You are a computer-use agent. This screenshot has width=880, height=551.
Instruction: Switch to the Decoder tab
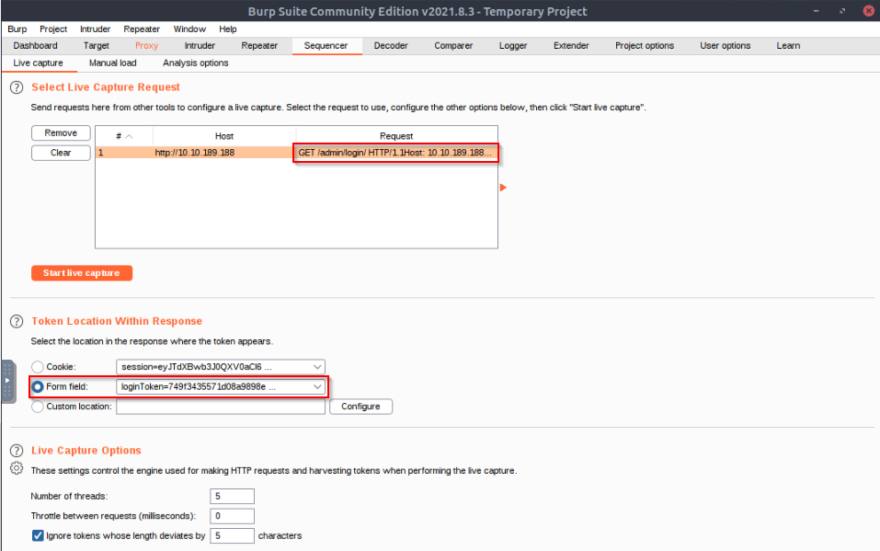point(391,45)
